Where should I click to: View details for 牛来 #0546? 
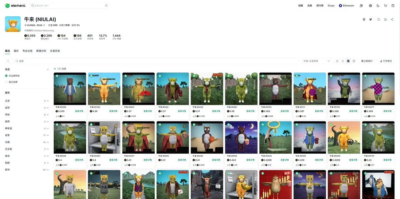(79, 160)
